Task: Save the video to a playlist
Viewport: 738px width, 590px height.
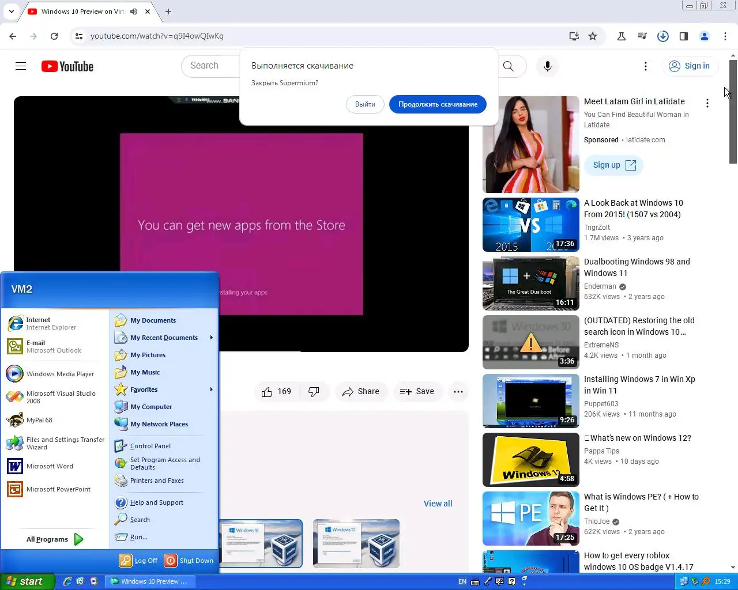Action: (x=417, y=392)
